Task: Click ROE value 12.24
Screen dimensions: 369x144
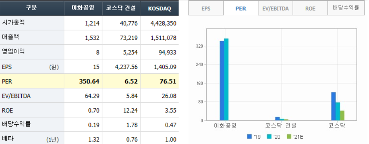Action: pos(131,111)
